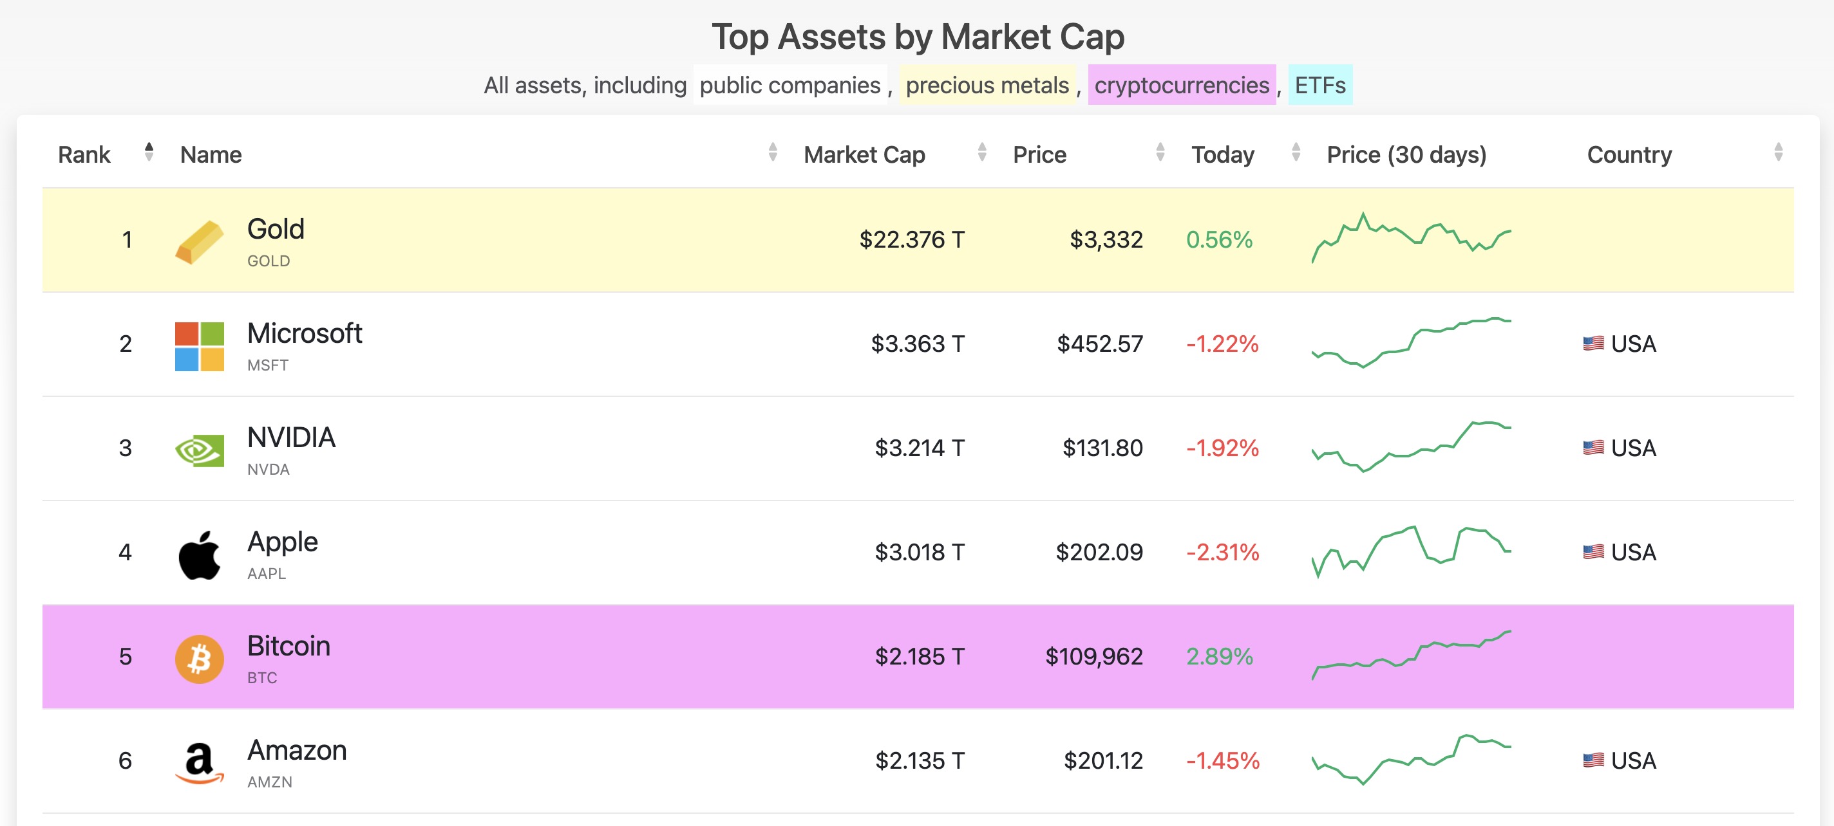Click the Apple logo icon
This screenshot has height=826, width=1834.
click(x=200, y=555)
